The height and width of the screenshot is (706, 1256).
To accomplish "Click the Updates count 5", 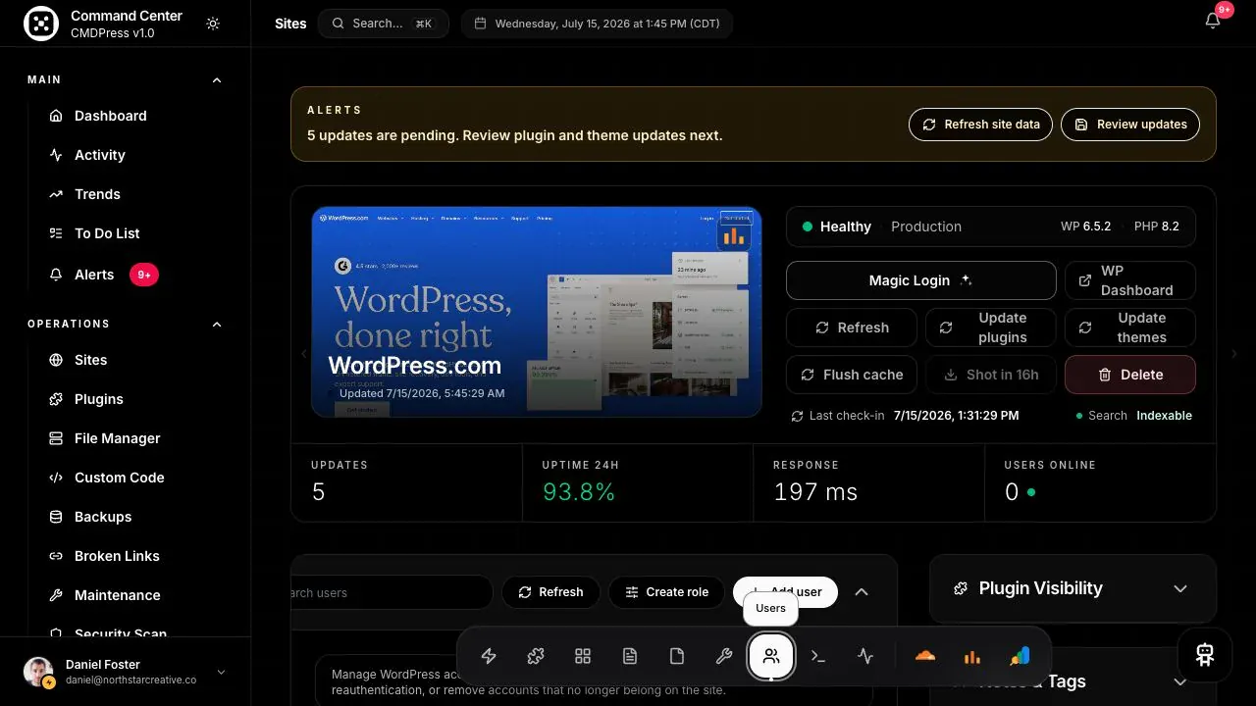I will pos(318,492).
